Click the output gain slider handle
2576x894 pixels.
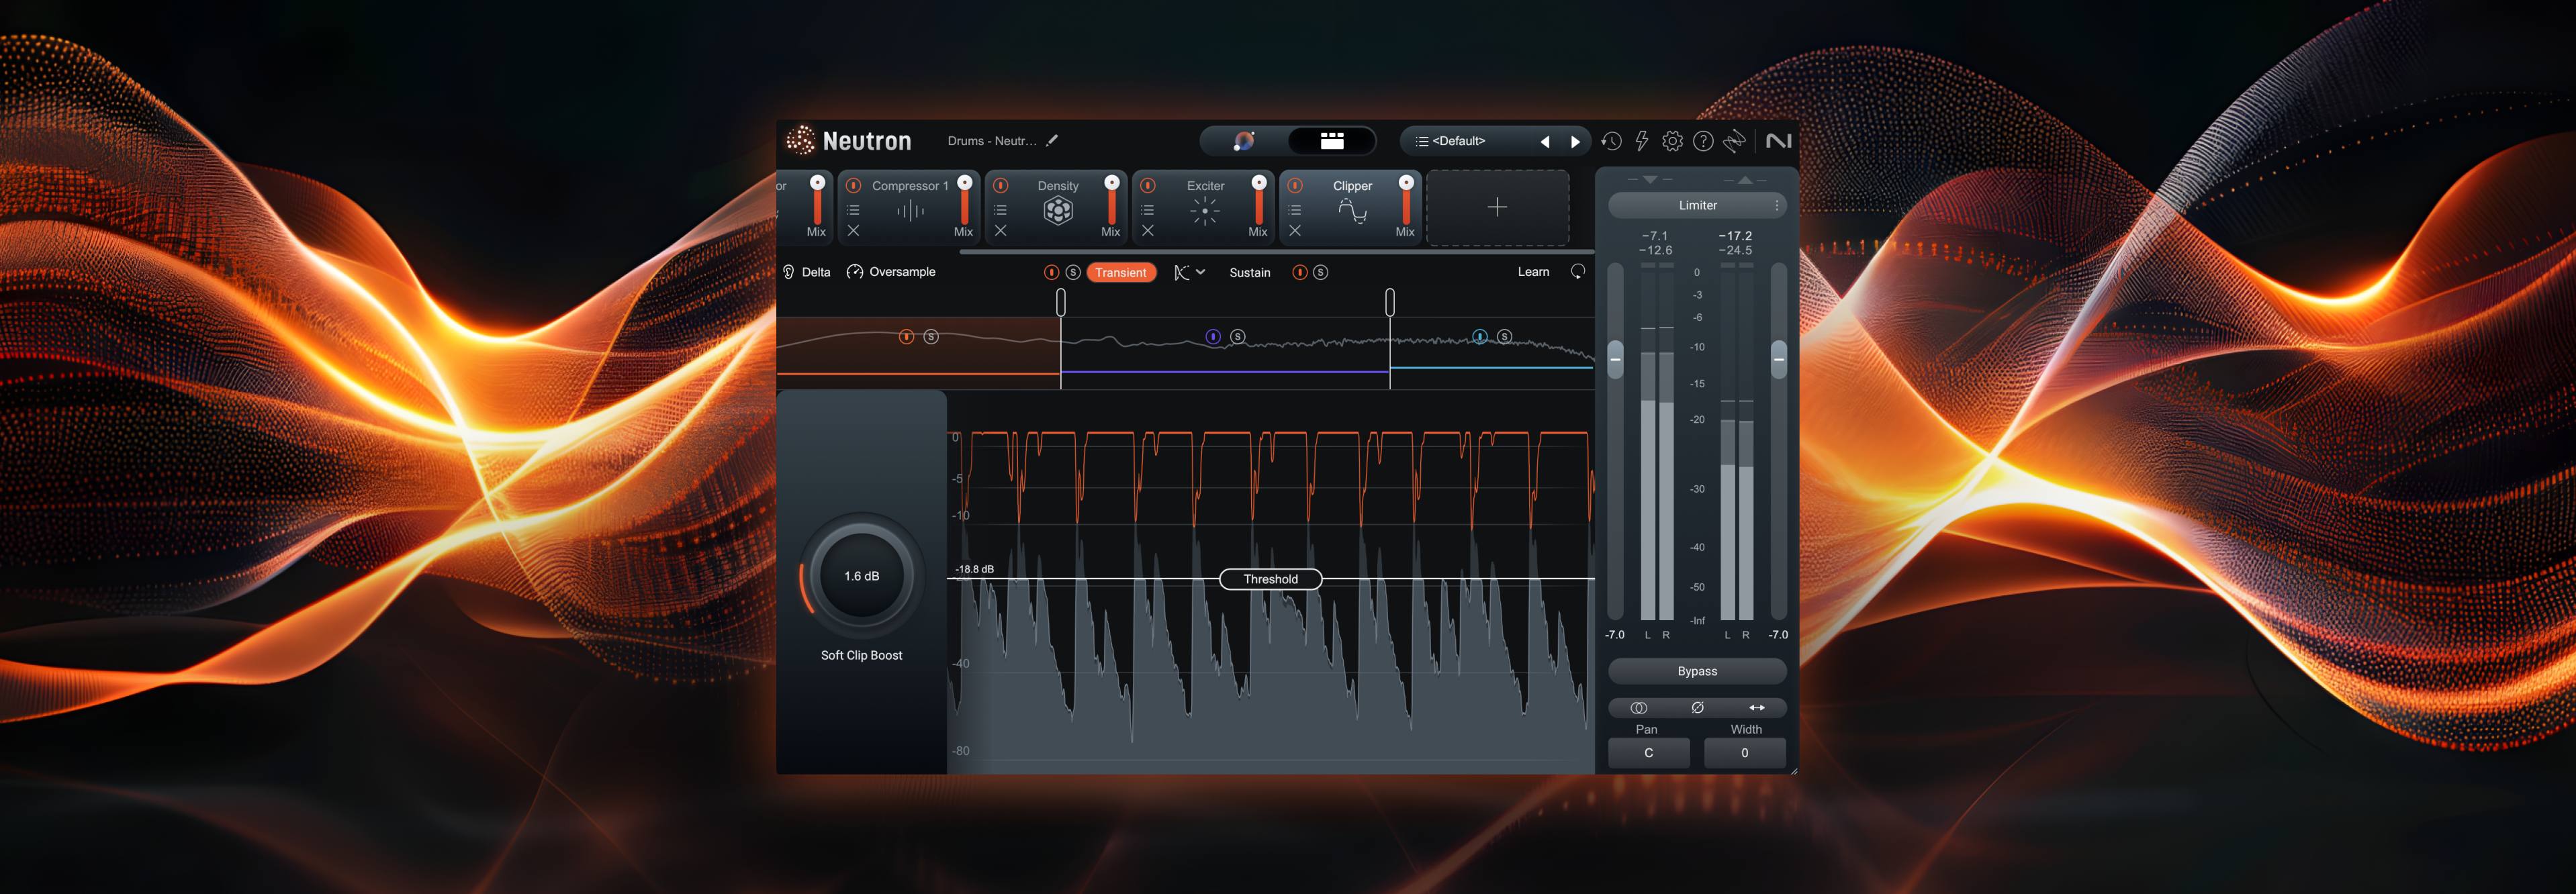(1778, 359)
